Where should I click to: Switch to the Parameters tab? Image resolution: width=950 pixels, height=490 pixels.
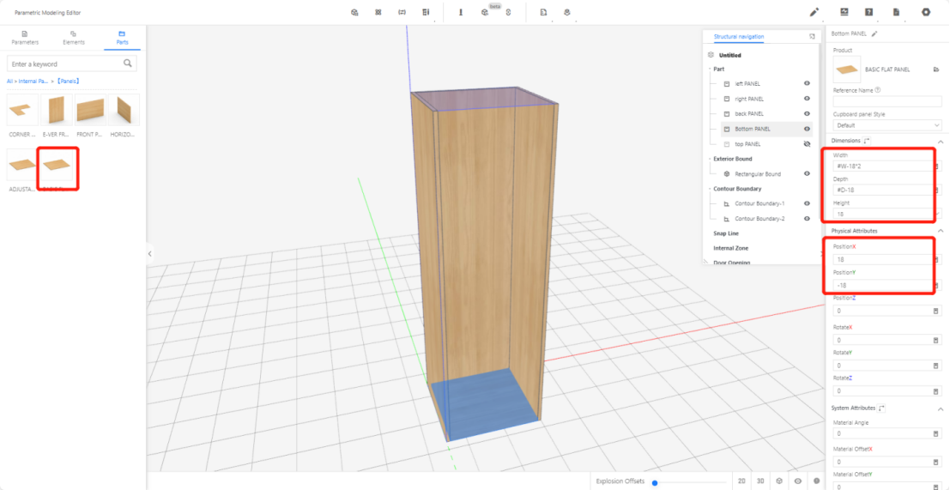(24, 38)
